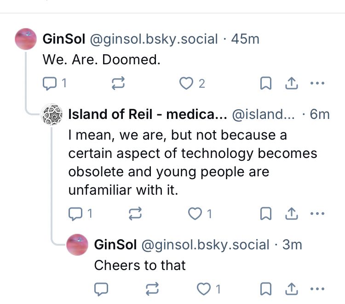Viewport: 345px width, 304px height.
Task: Share Island of Reil's reply
Action: (x=291, y=214)
